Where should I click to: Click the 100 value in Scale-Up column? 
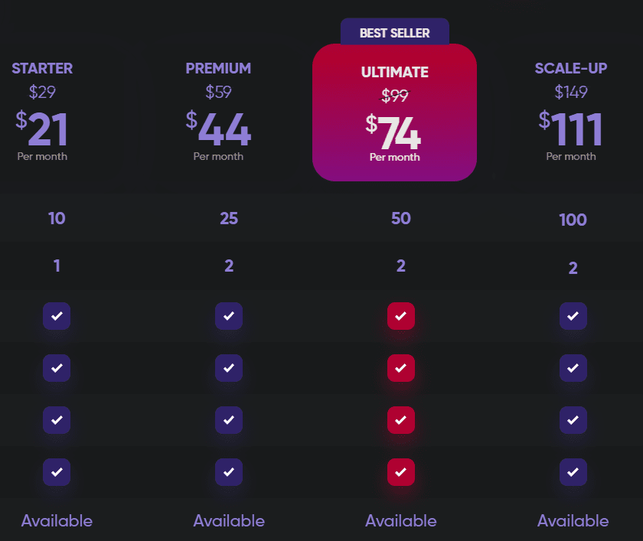[x=573, y=220]
